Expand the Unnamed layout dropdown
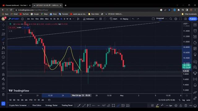The width and height of the screenshot is (198, 111). [x=166, y=19]
